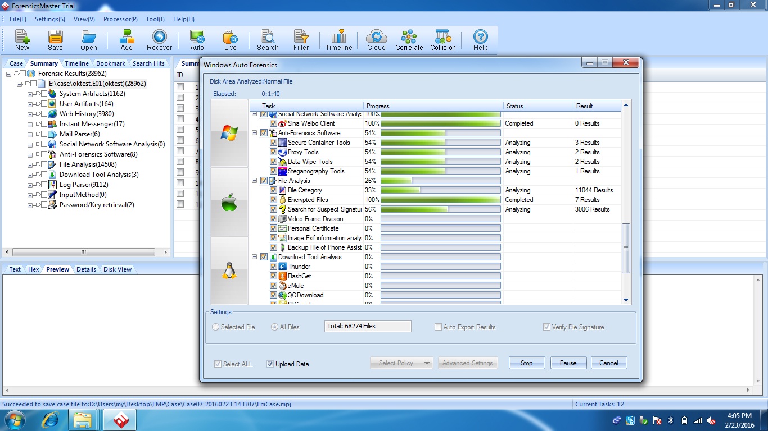Image resolution: width=768 pixels, height=431 pixels.
Task: Switch to the Bookmark tab
Action: [111, 63]
